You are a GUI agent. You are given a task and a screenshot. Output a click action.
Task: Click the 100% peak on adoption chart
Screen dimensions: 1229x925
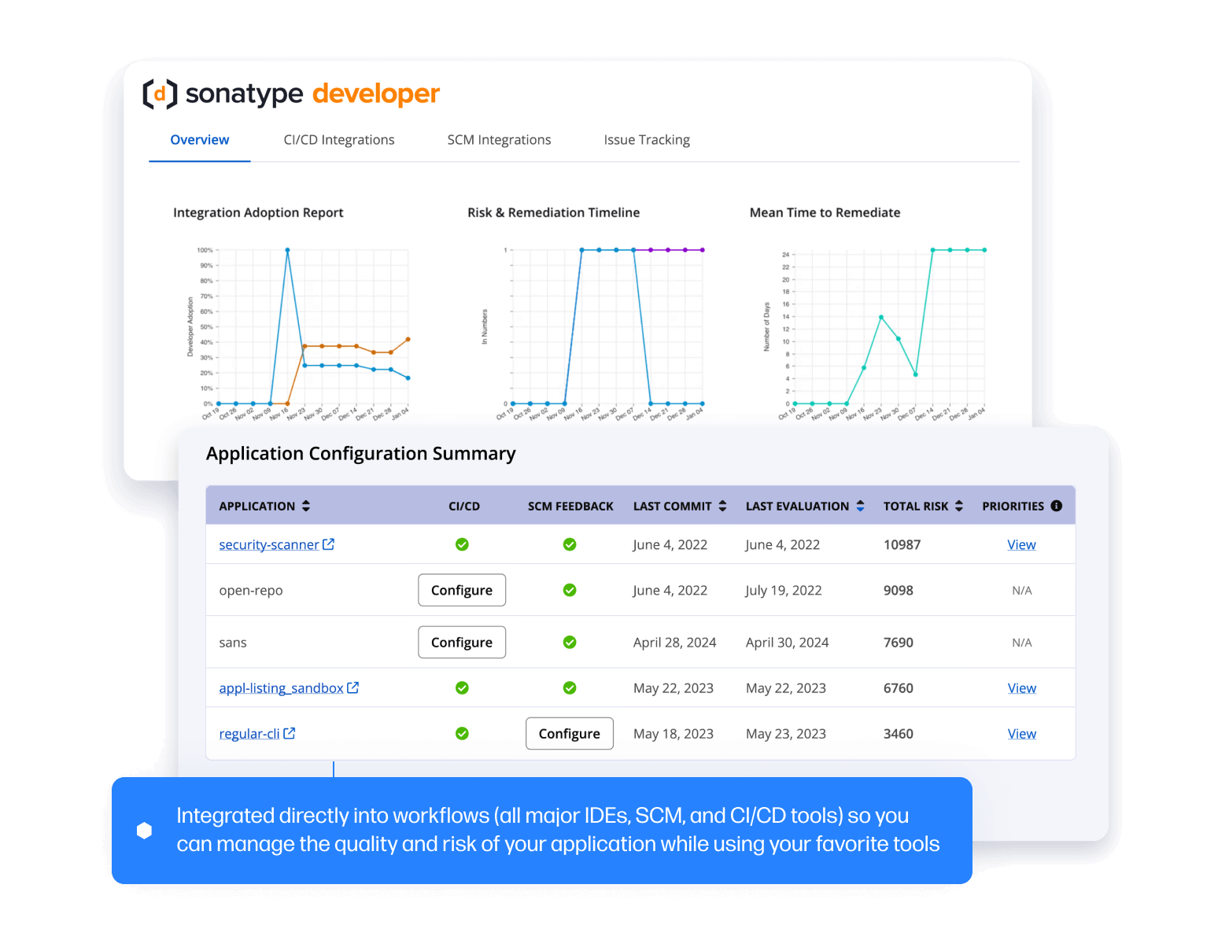point(287,250)
